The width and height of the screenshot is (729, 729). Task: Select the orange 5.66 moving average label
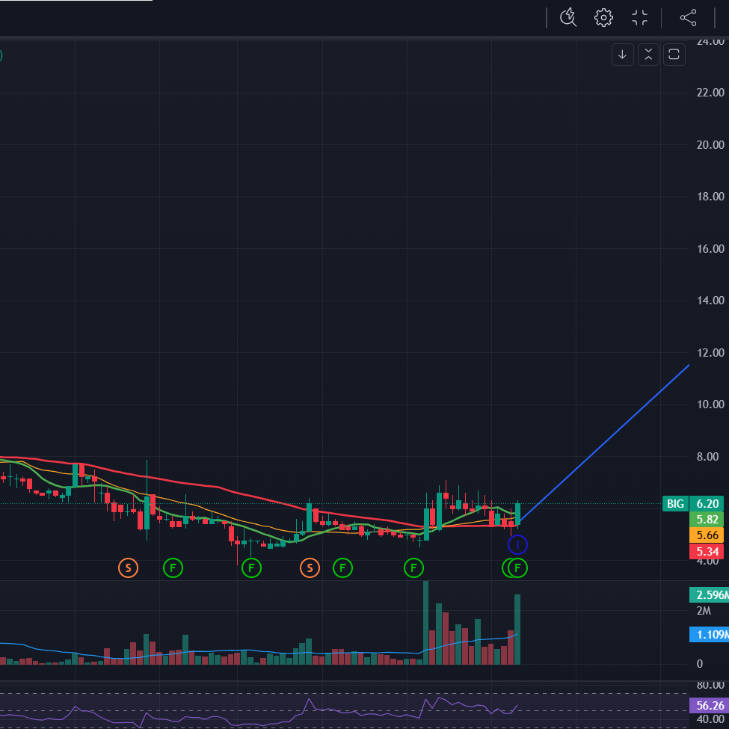pos(707,535)
